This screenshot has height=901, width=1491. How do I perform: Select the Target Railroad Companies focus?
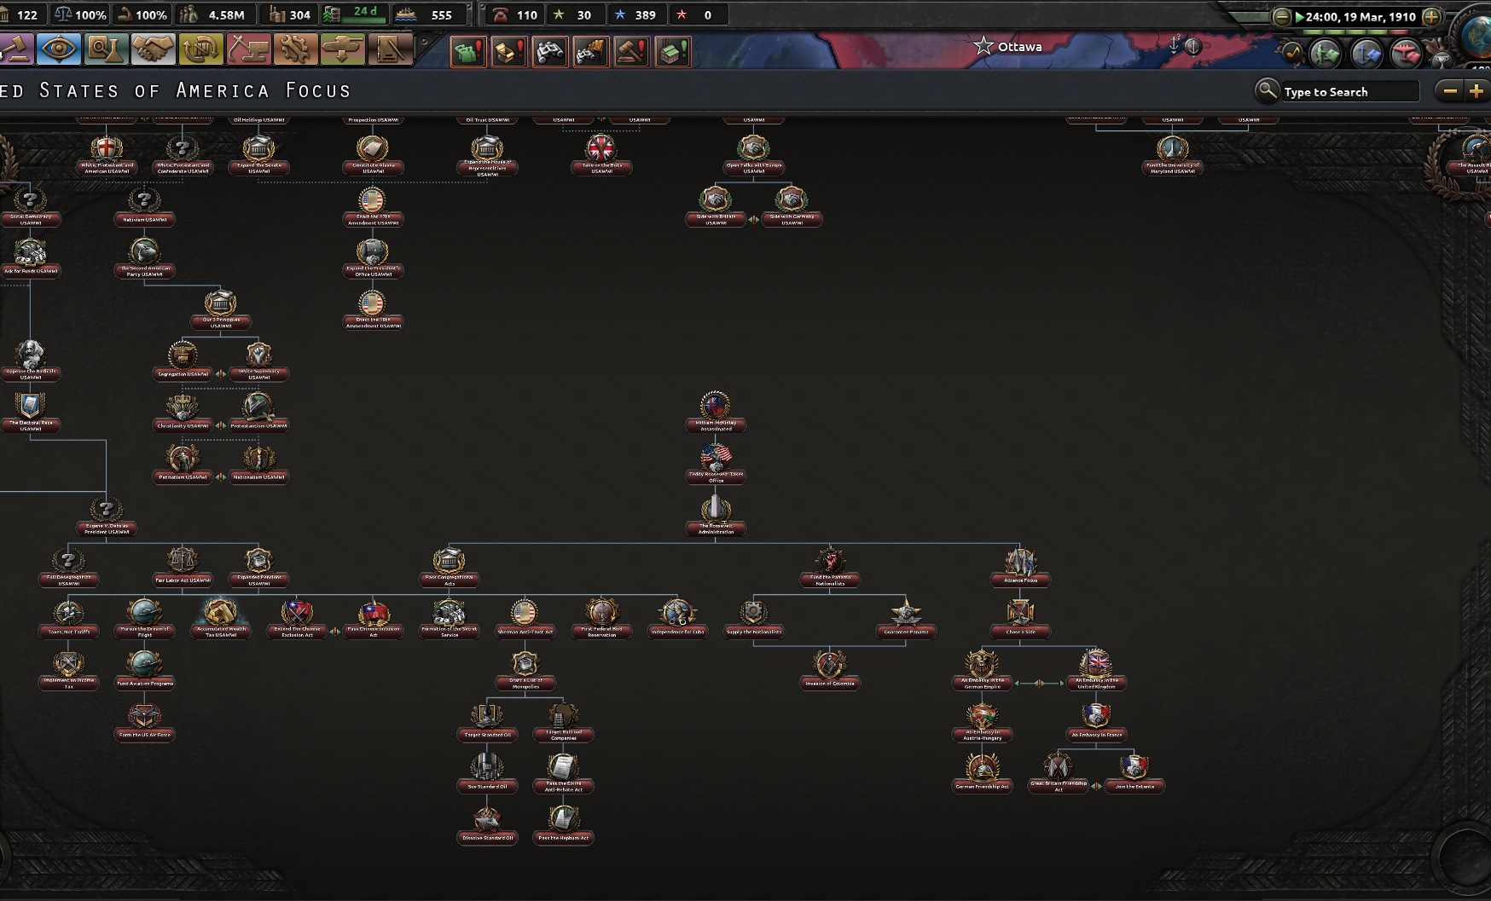click(x=563, y=721)
